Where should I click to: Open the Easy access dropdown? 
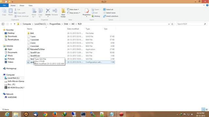coord(73,13)
